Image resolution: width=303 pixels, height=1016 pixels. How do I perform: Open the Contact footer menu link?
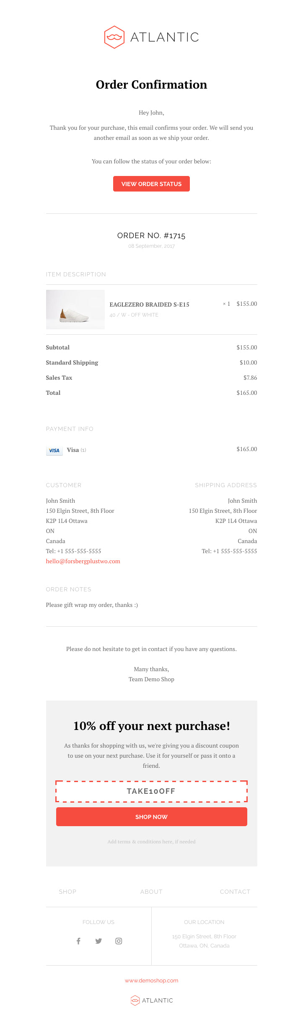[x=235, y=891]
